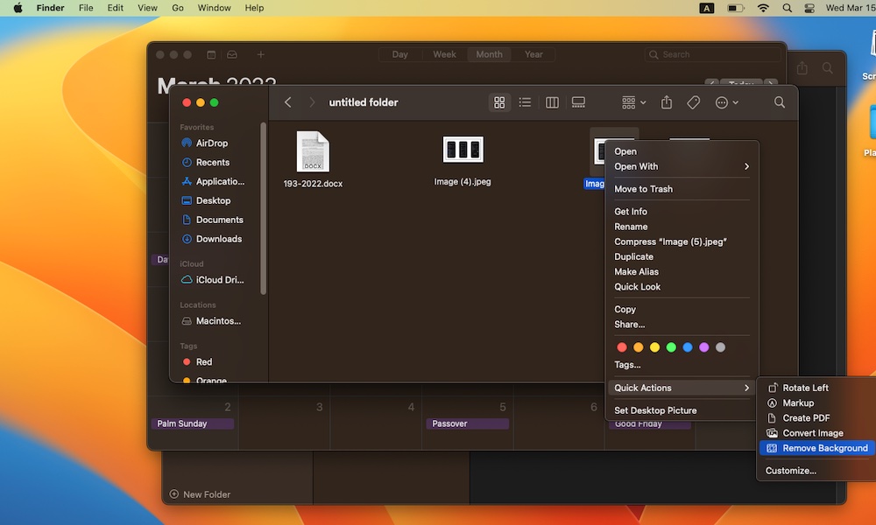Open Downloads in Finder sidebar
Viewport: 876px width, 525px height.
click(x=211, y=239)
